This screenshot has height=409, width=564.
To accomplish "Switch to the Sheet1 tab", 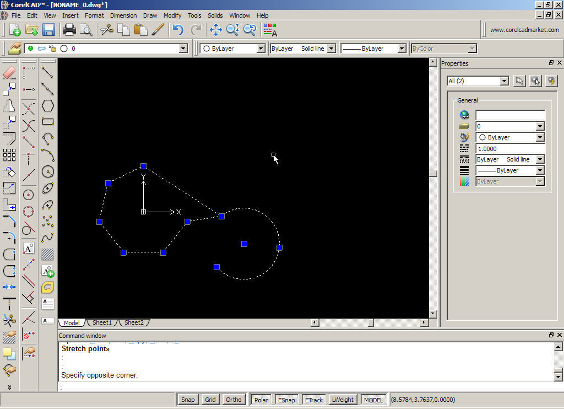I will pyautogui.click(x=102, y=322).
